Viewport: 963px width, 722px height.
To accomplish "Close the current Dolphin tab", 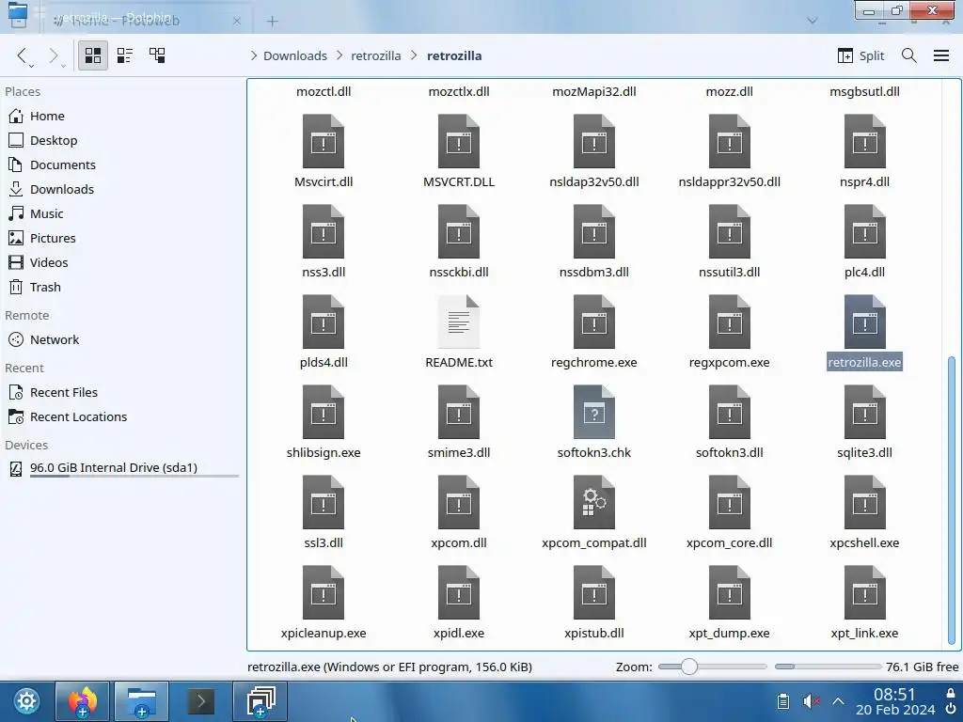I will 237,21.
